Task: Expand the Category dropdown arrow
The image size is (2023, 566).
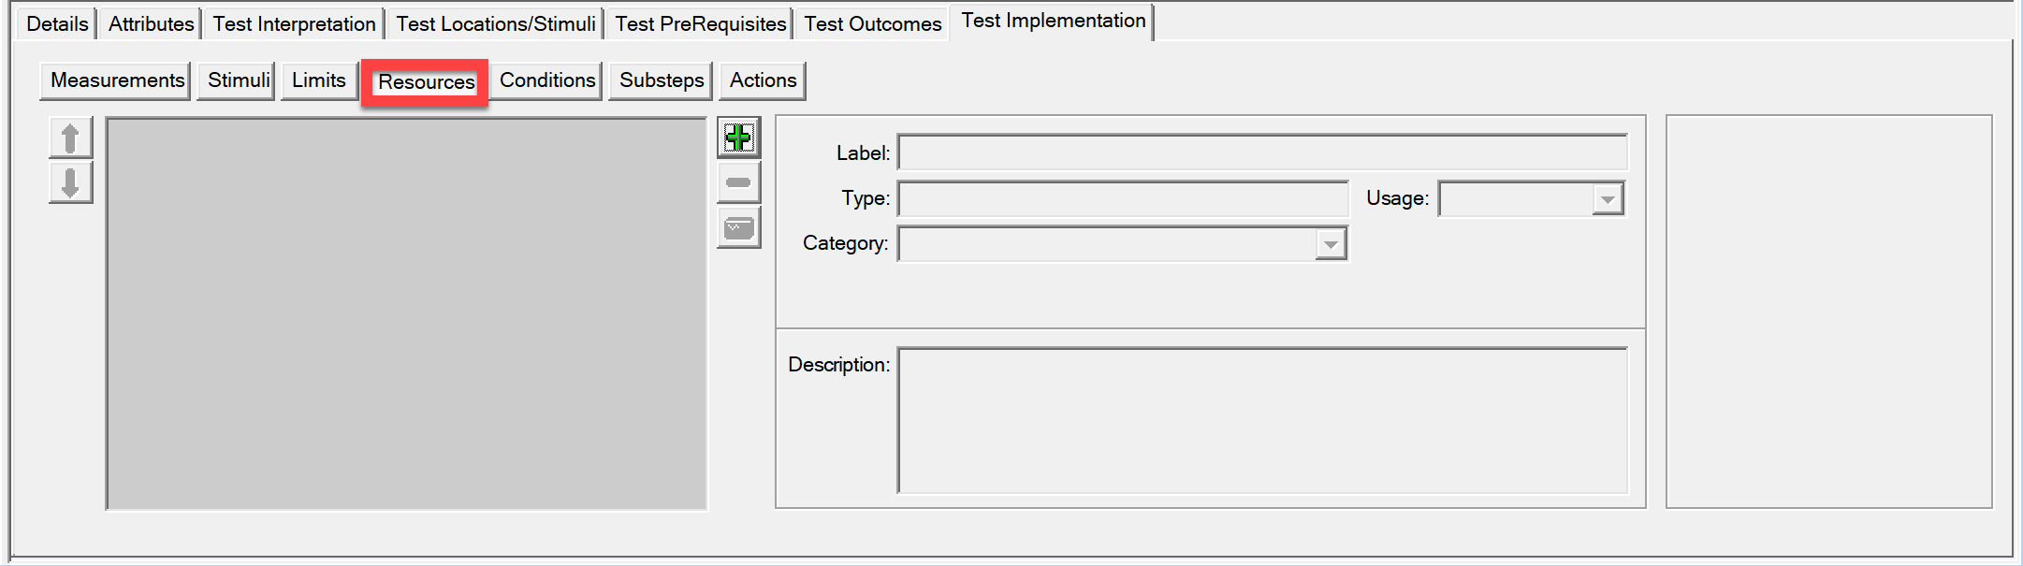Action: pyautogui.click(x=1330, y=244)
